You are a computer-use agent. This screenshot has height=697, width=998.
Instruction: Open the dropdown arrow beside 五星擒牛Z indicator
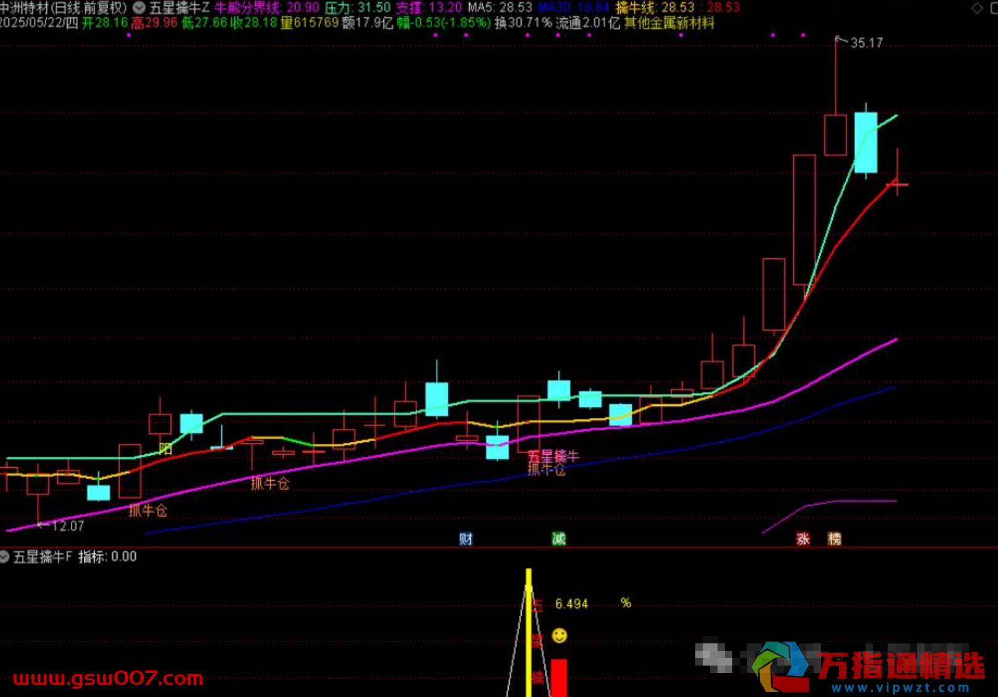[139, 8]
